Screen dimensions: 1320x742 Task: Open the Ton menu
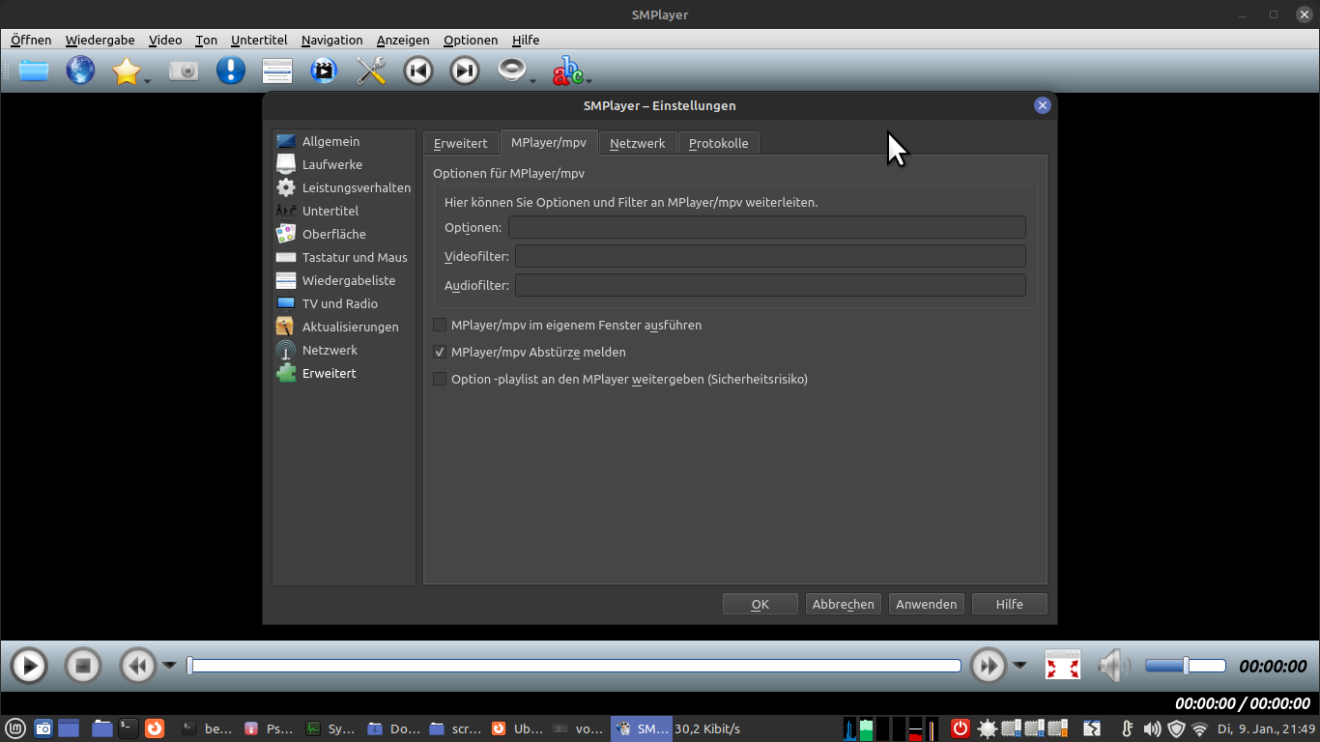pos(207,40)
